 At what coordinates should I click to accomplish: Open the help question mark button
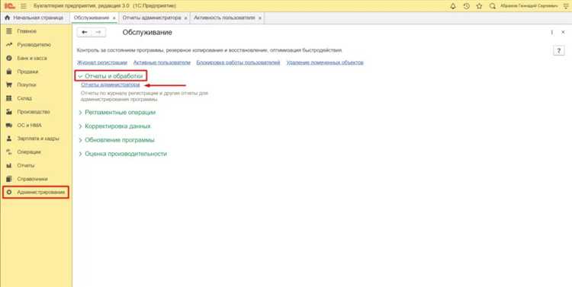(558, 51)
